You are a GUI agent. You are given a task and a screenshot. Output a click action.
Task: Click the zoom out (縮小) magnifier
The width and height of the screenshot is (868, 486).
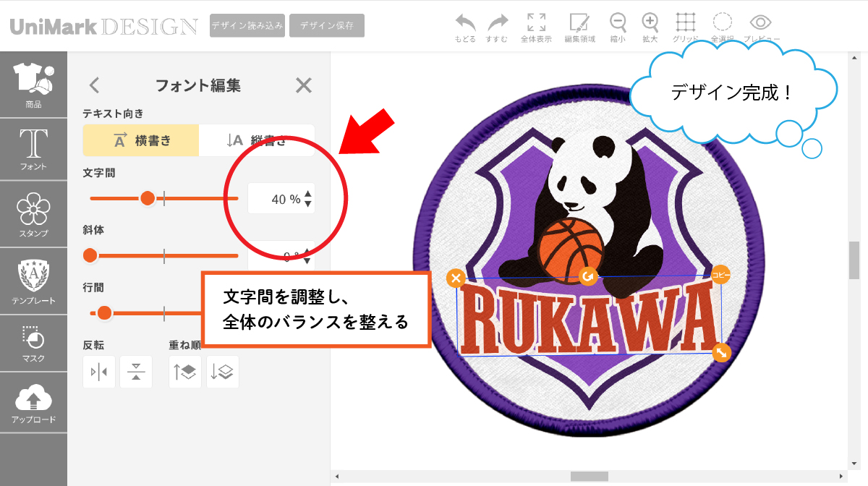tap(618, 22)
